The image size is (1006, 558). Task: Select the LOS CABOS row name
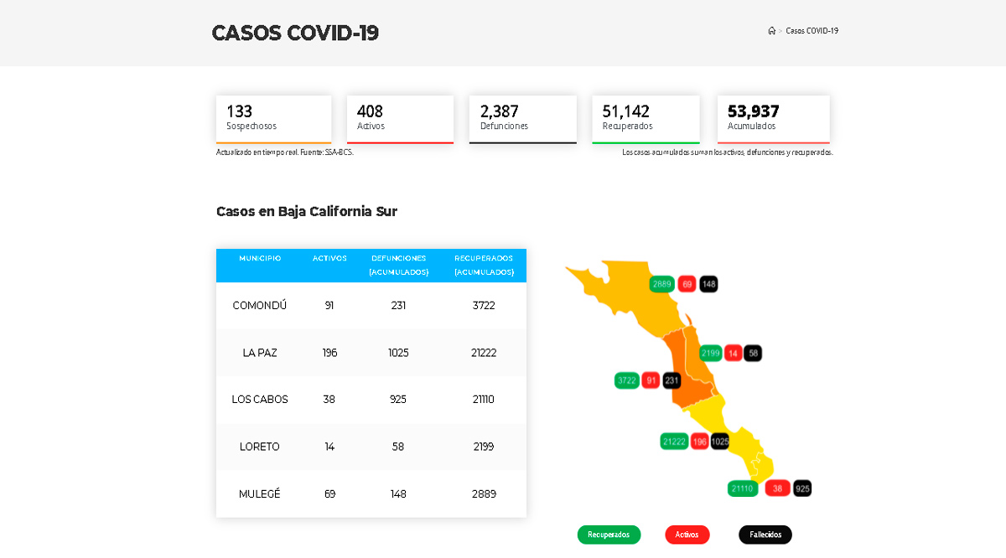[x=260, y=400]
